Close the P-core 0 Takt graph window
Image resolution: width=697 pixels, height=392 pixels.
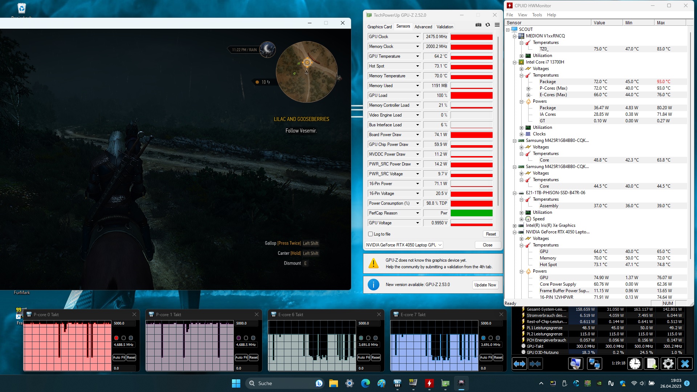tap(134, 314)
